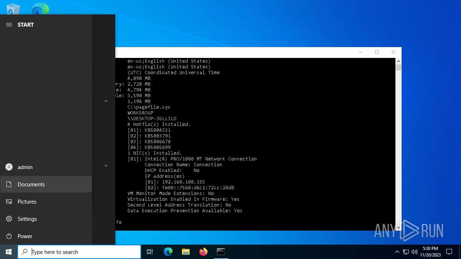
Task: Open File Explorer from the taskbar
Action: pyautogui.click(x=185, y=252)
